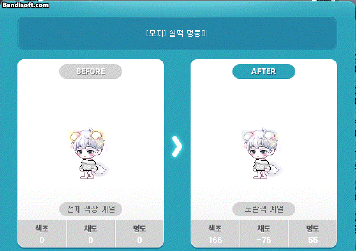Select the After 채도 value -76

[264, 240]
